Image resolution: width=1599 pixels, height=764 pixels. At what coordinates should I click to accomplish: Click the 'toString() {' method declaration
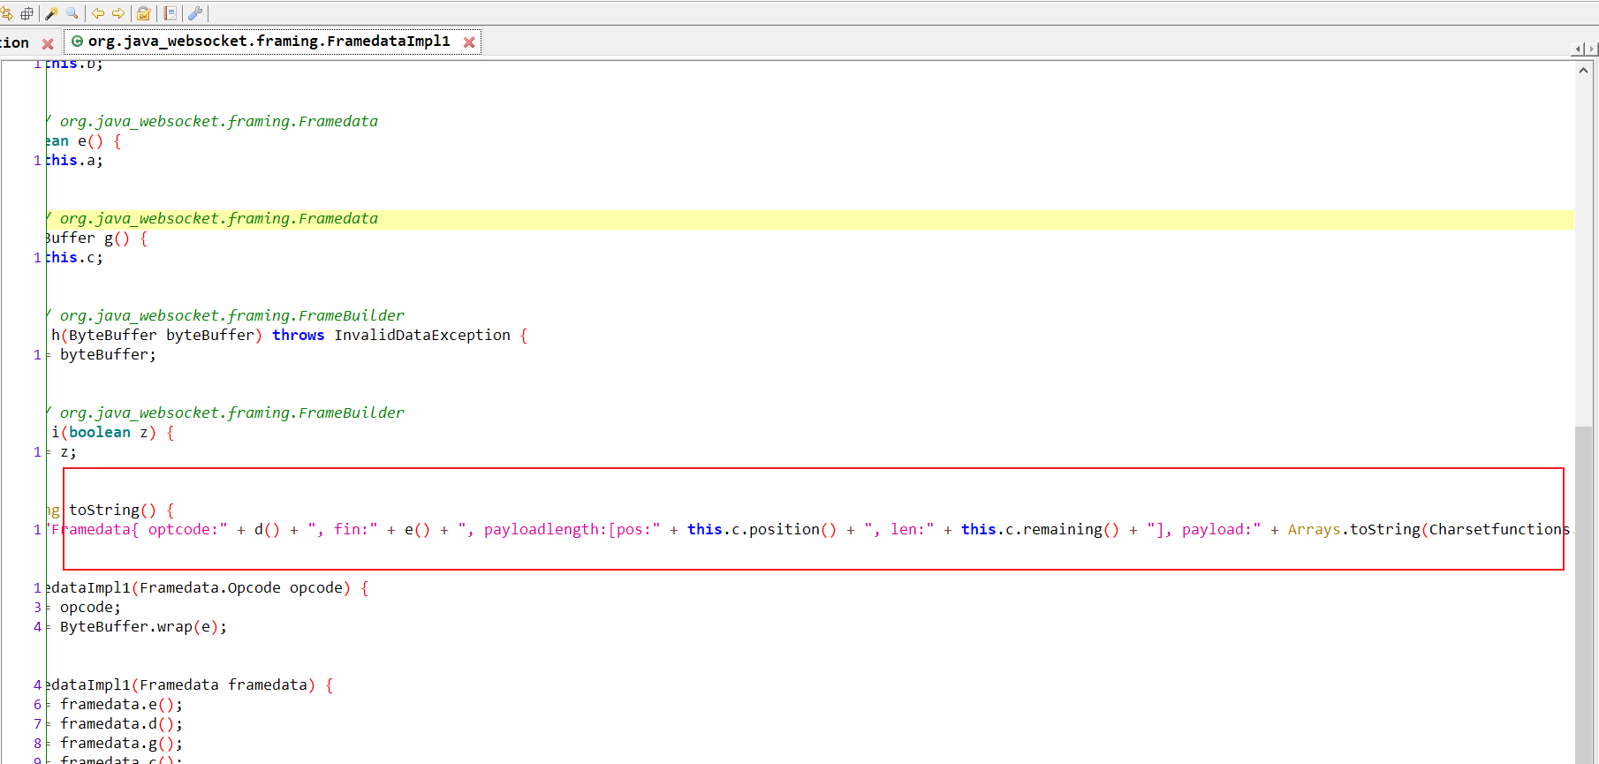pyautogui.click(x=122, y=510)
